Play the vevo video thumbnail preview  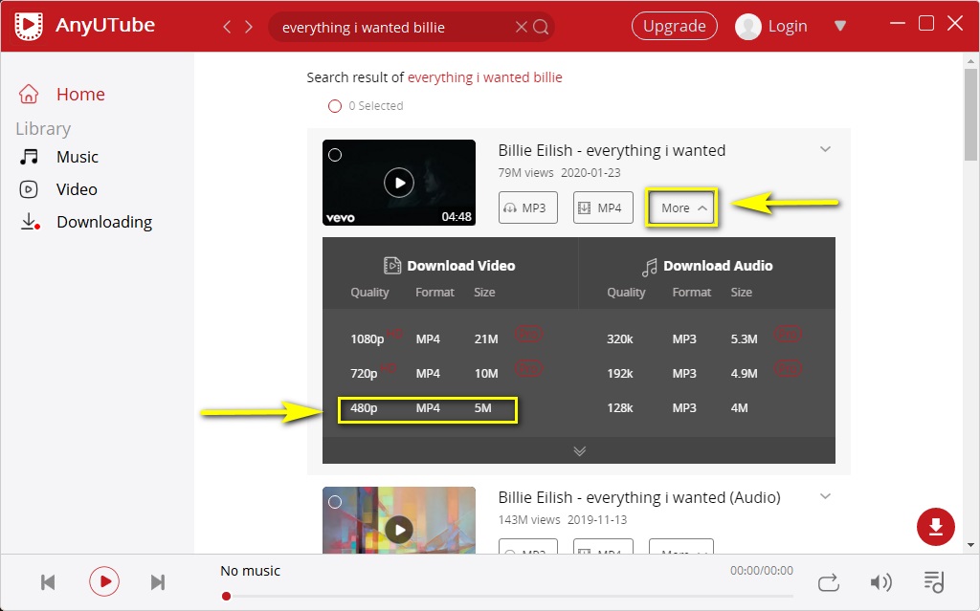coord(399,183)
